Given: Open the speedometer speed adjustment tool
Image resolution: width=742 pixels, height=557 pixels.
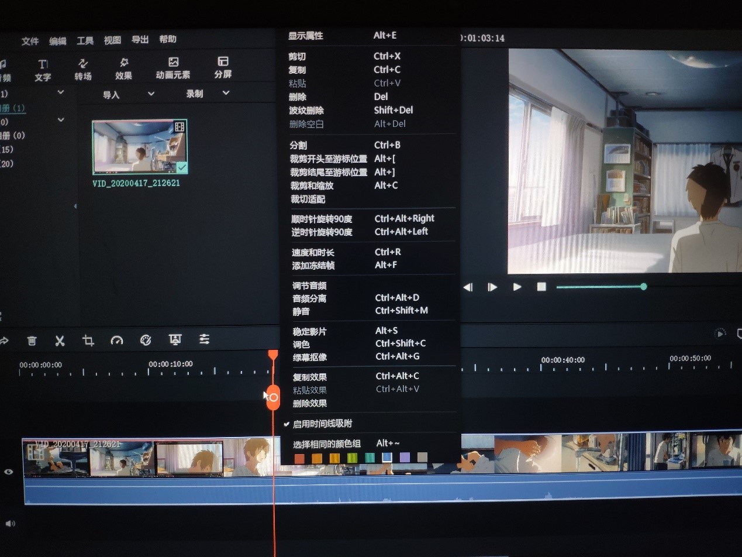Looking at the screenshot, I should (117, 340).
